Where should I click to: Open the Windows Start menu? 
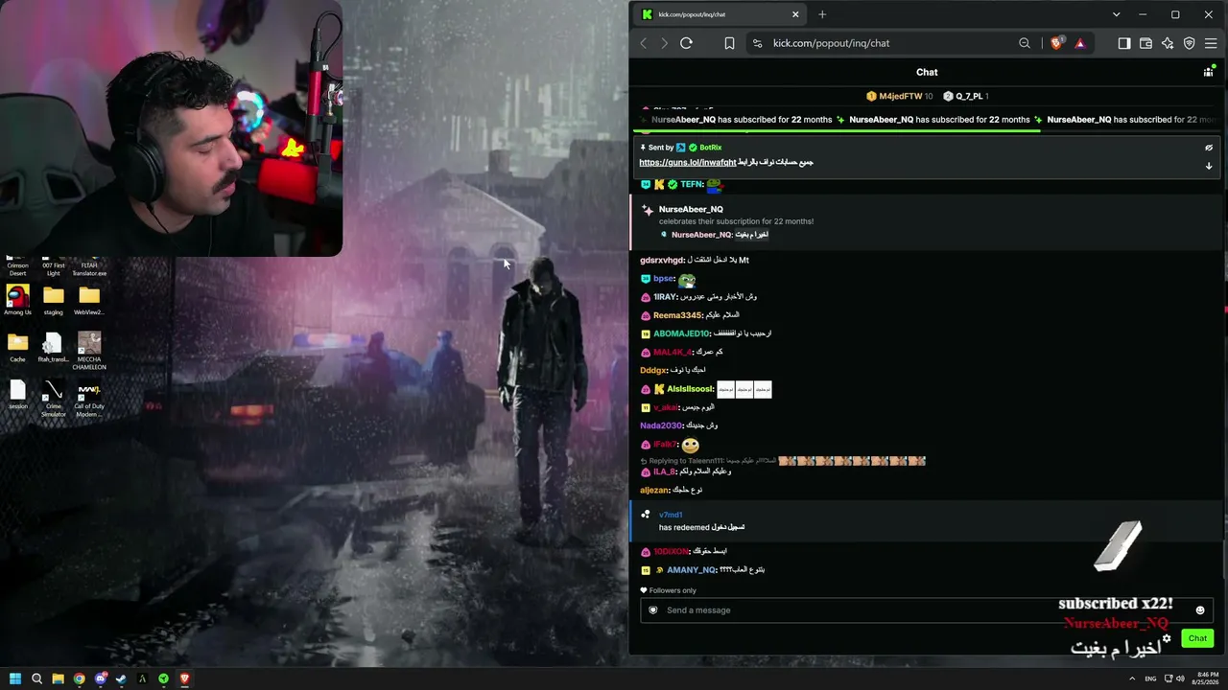coord(15,679)
